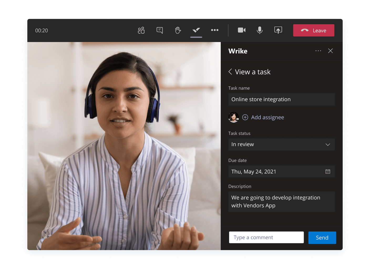Focus the Type a comment field
The height and width of the screenshot is (269, 370).
click(266, 237)
